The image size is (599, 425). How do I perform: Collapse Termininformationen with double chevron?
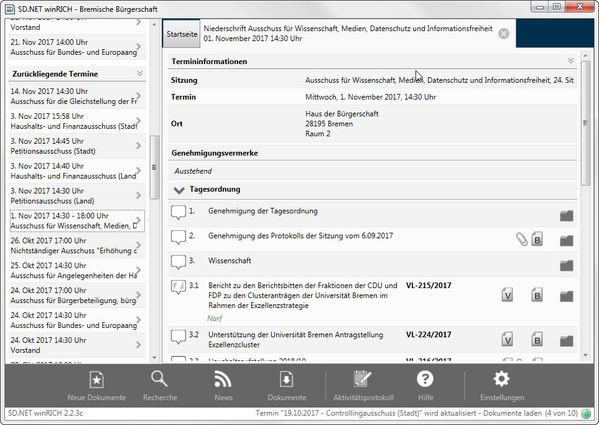pyautogui.click(x=570, y=61)
